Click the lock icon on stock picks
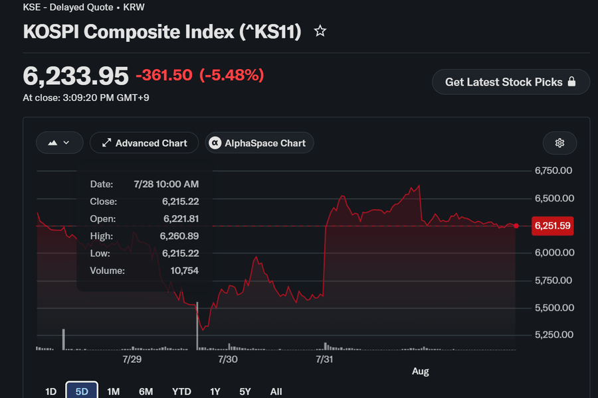 coord(571,82)
